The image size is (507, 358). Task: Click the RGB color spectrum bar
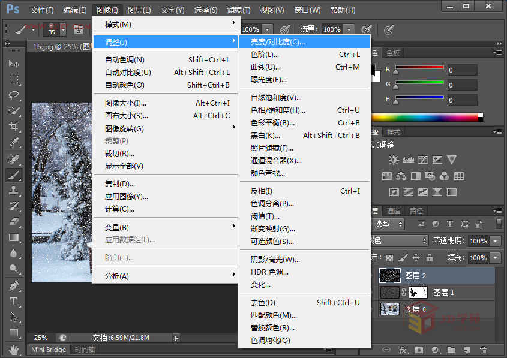point(427,117)
